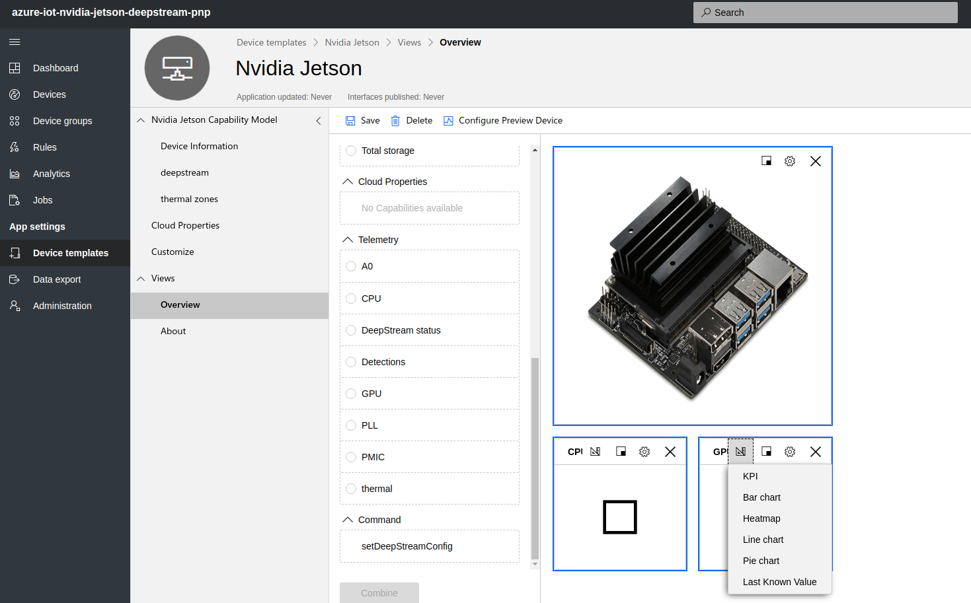Click the Rules lightning icon
The height and width of the screenshot is (603, 971).
pyautogui.click(x=15, y=147)
